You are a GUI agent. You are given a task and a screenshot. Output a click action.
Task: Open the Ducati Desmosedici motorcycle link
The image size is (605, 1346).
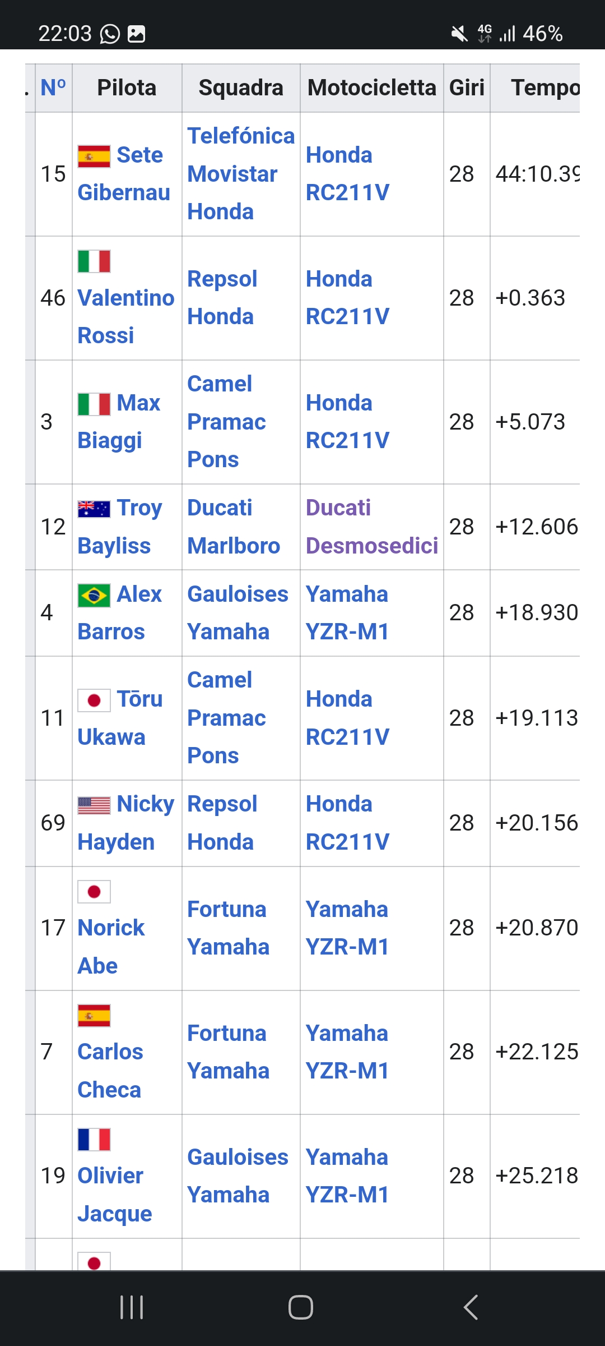coord(372,527)
